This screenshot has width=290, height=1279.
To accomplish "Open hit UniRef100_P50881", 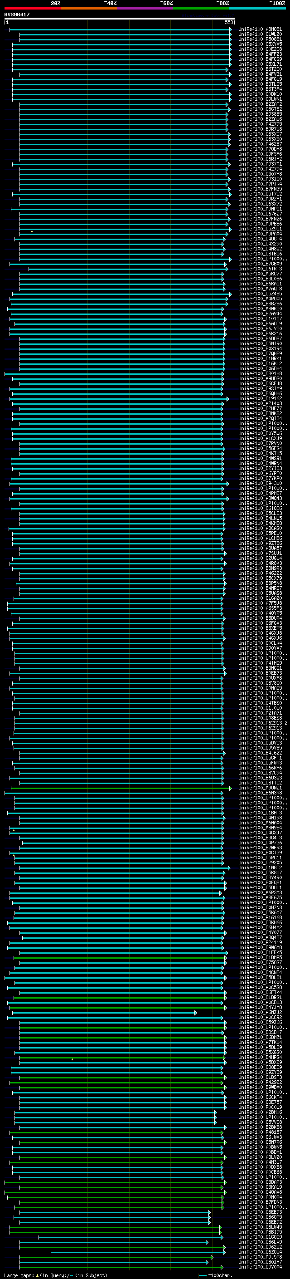I will click(260, 39).
